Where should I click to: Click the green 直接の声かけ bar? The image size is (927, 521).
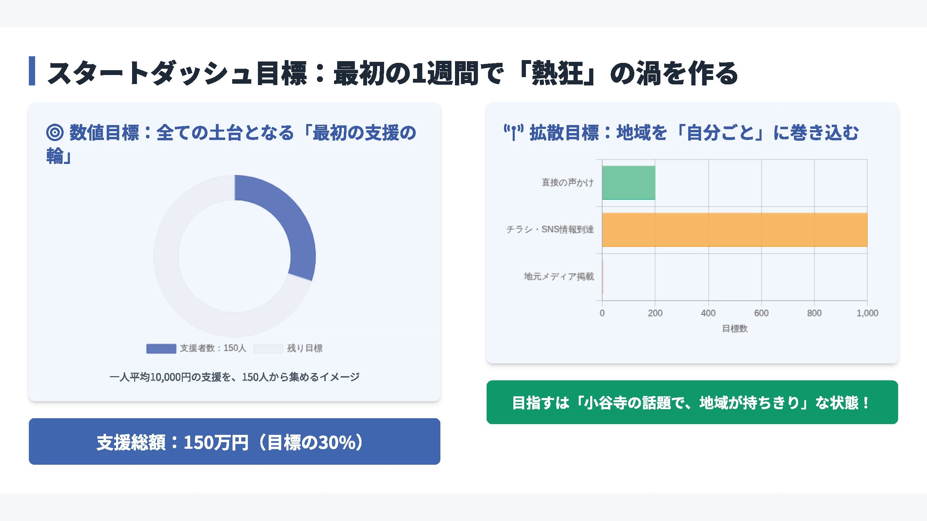tap(628, 183)
